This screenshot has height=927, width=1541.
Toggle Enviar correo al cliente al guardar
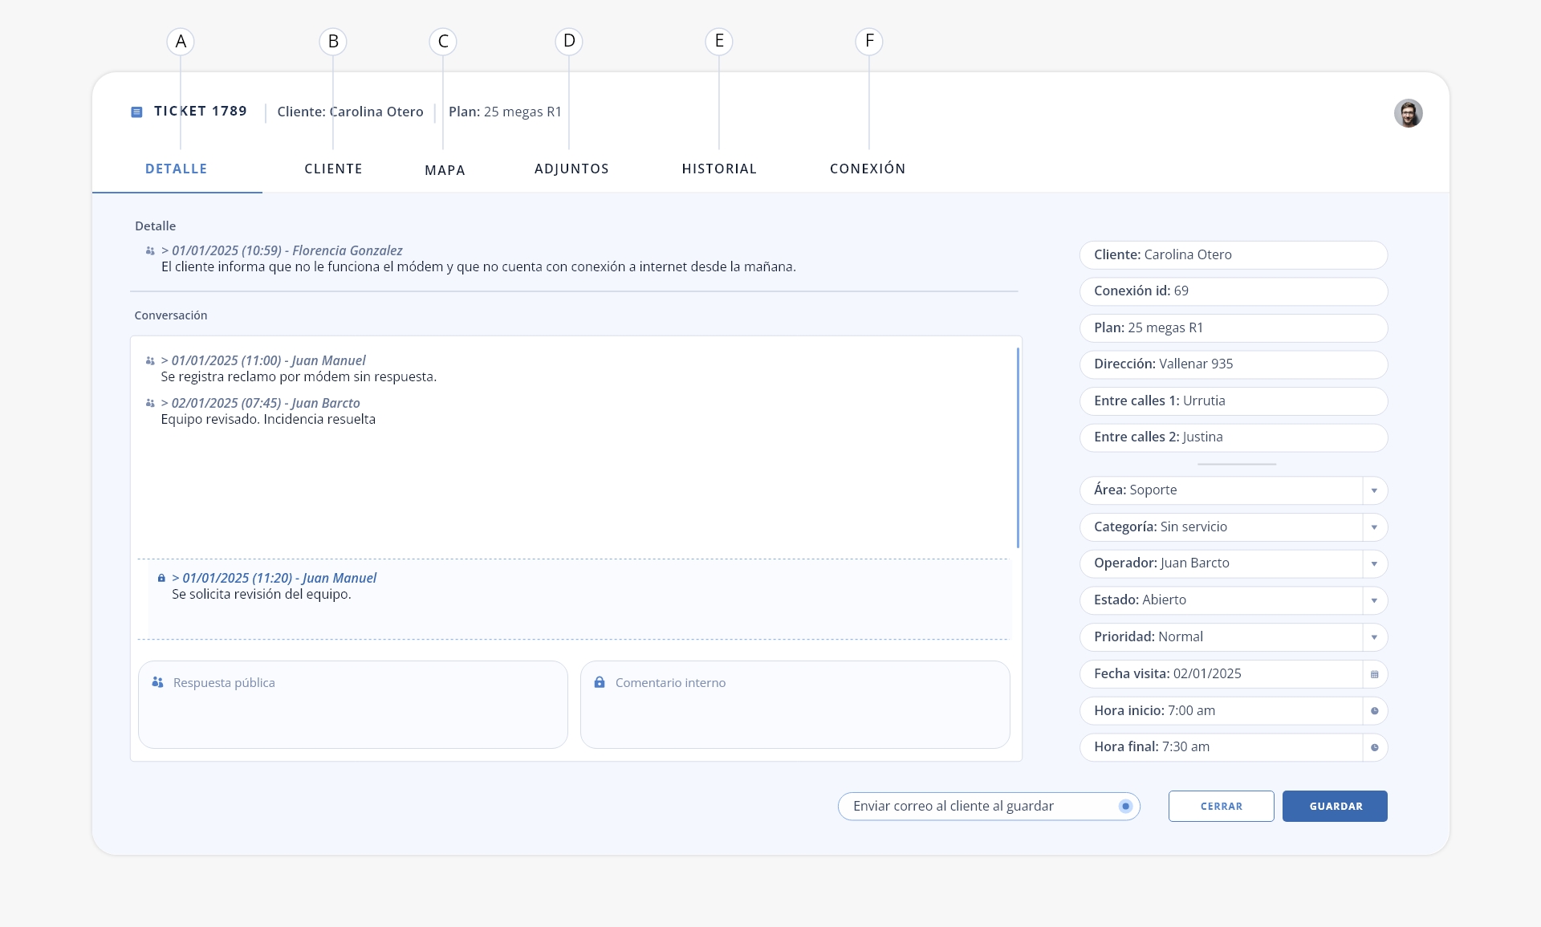click(x=1125, y=806)
